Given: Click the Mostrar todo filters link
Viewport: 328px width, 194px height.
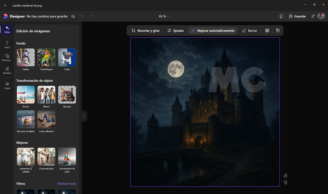Looking at the screenshot, I should 67,184.
